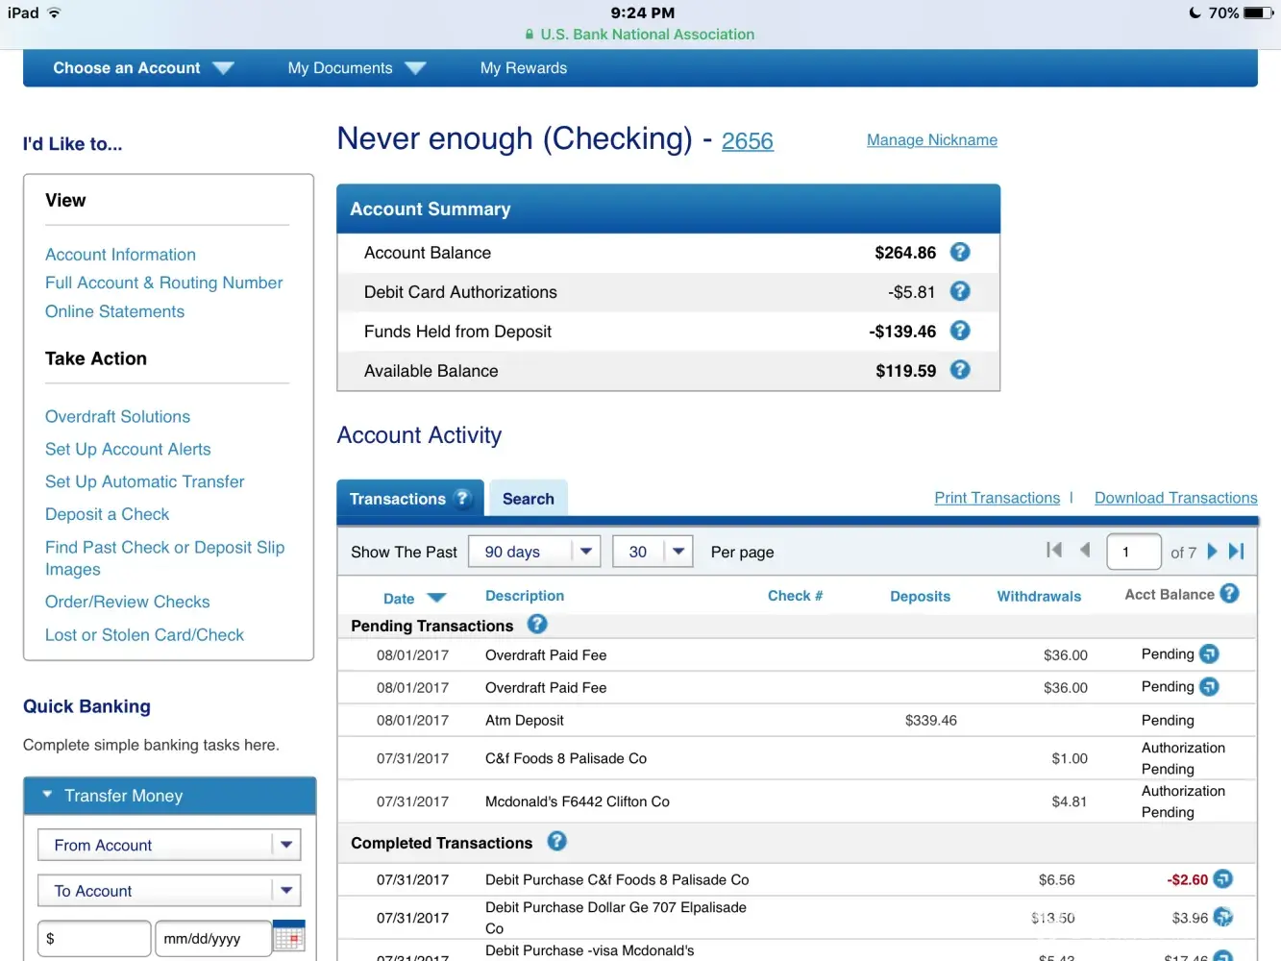The width and height of the screenshot is (1281, 961).
Task: Open help for Funds Held from Deposit
Action: 959,331
